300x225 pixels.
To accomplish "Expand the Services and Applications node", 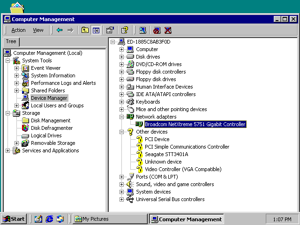I will [7, 151].
